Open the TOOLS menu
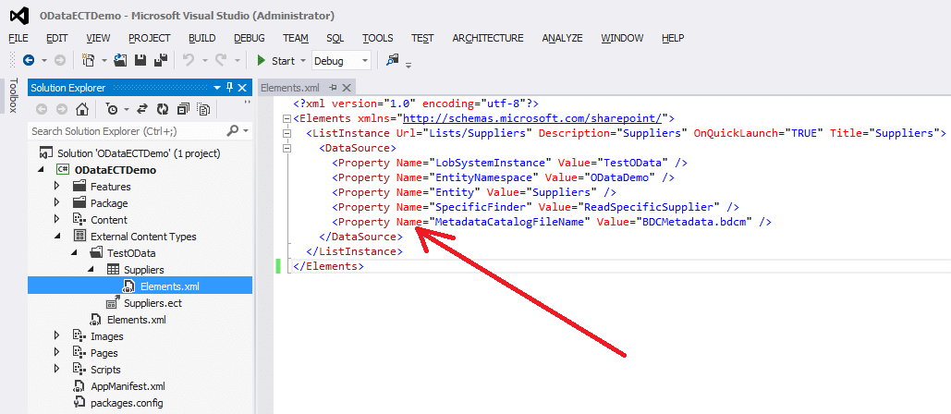The image size is (951, 414). (378, 38)
